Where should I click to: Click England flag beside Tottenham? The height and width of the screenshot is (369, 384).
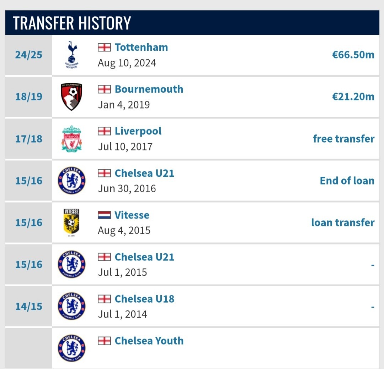pyautogui.click(x=104, y=47)
